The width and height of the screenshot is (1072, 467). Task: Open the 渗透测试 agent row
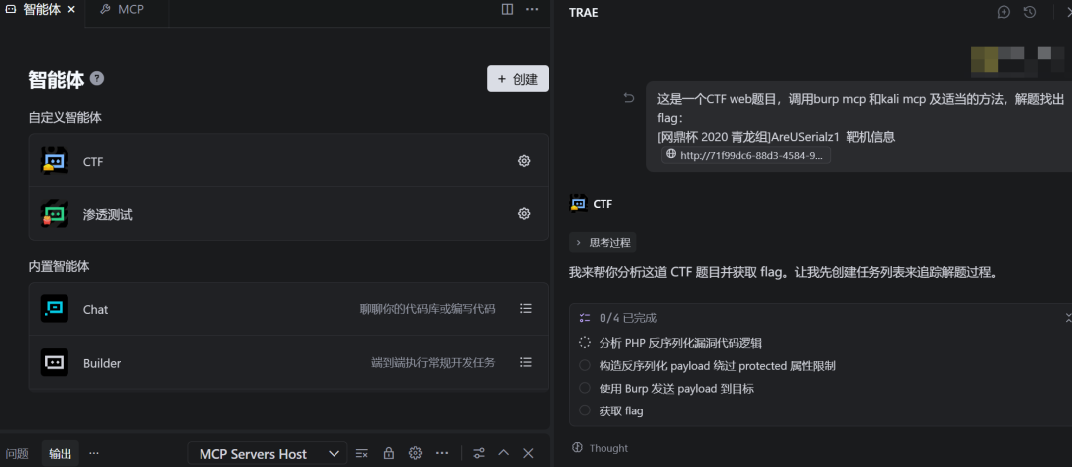click(289, 214)
